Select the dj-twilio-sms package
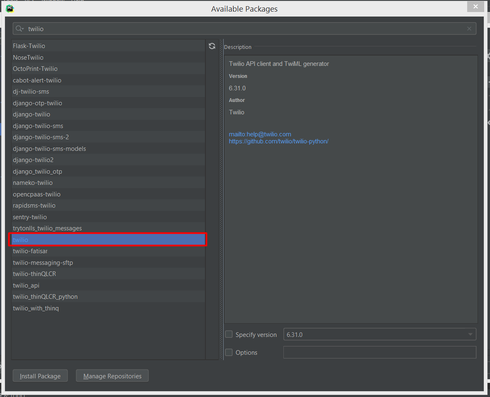The height and width of the screenshot is (397, 490). coord(108,92)
